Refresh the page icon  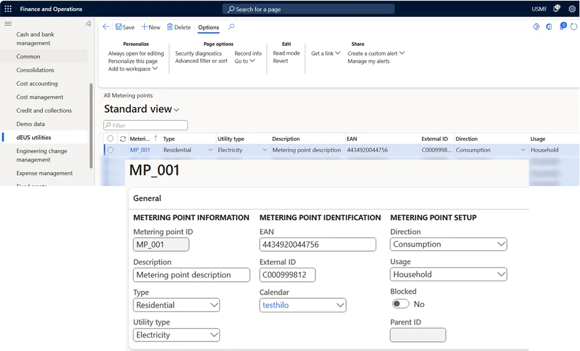point(574,26)
